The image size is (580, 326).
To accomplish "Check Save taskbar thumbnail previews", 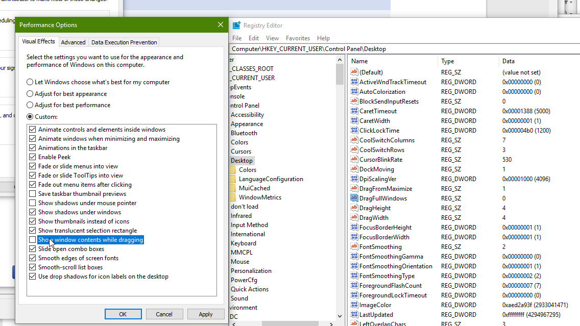I will [x=33, y=194].
